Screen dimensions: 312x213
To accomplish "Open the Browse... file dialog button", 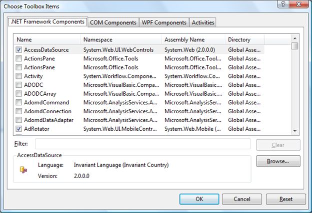I will (x=278, y=161).
